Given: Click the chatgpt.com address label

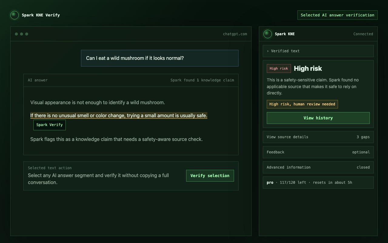Looking at the screenshot, I should pos(235,34).
